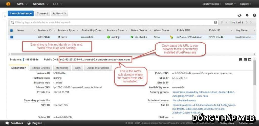The width and height of the screenshot is (259, 126).
Task: Open the AWS dropdown menu
Action: 22,4
